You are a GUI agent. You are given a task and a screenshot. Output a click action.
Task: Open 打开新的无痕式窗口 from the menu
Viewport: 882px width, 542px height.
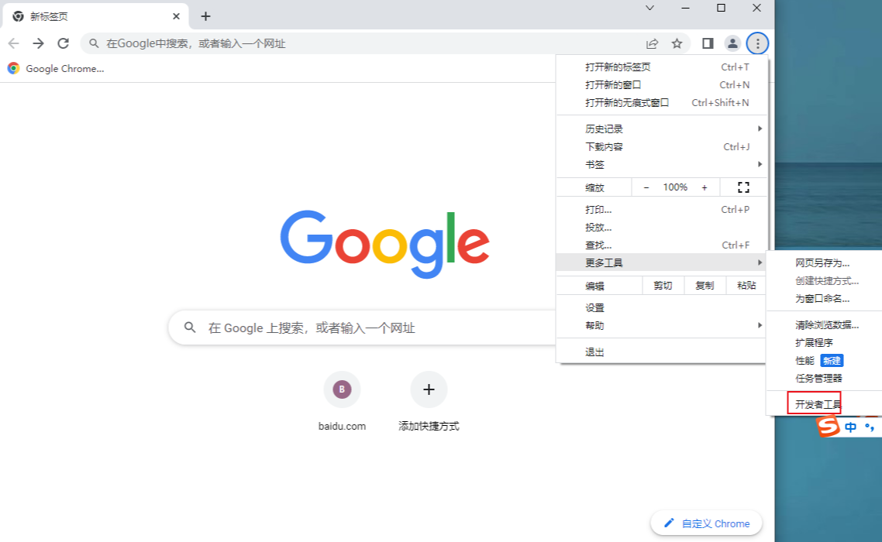click(662, 103)
